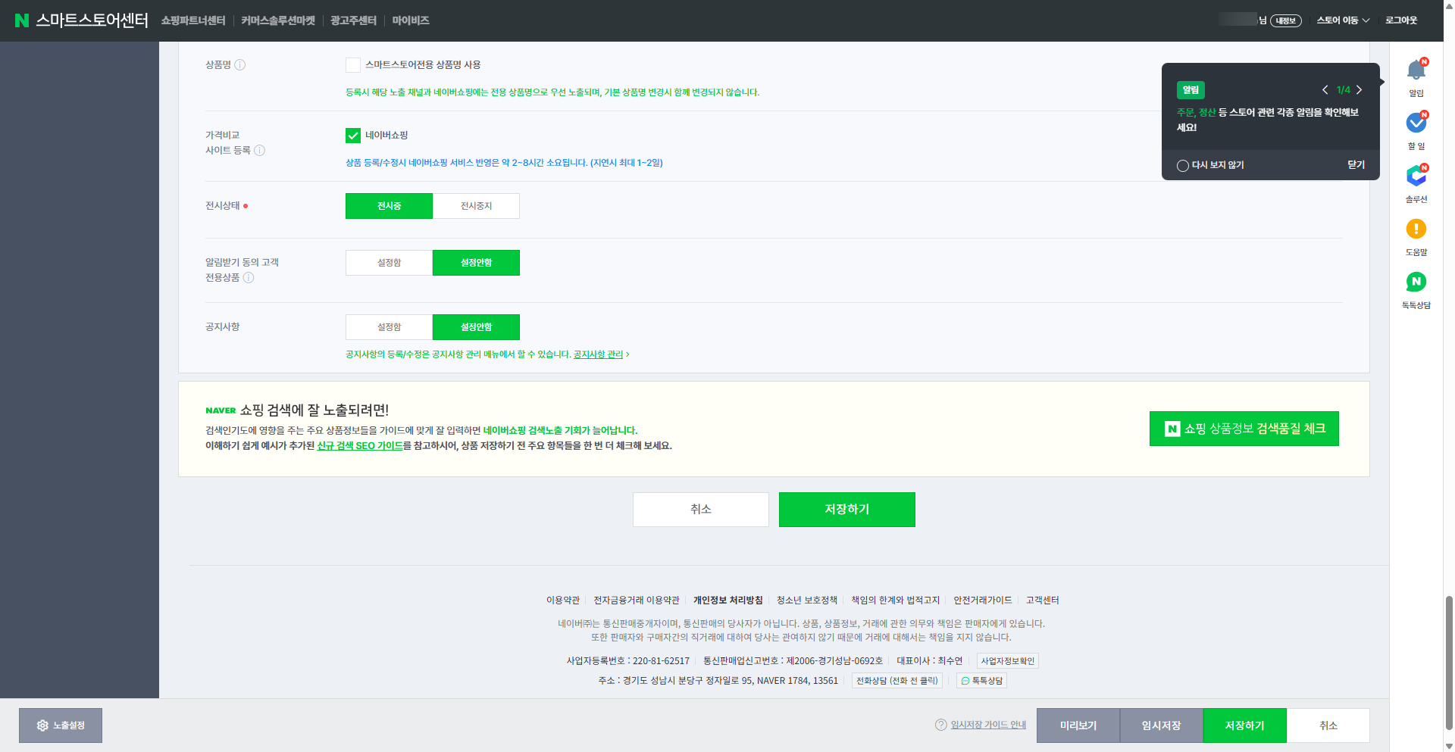This screenshot has height=752, width=1455.
Task: Open the 신규 검색 SEO 가이드 link
Action: [360, 446]
